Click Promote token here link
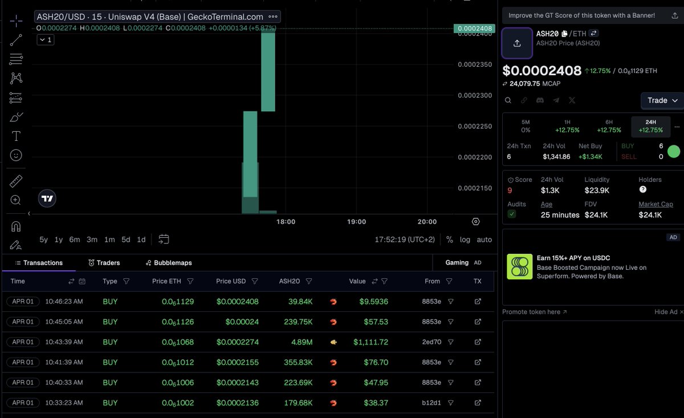This screenshot has width=684, height=418. click(x=535, y=312)
